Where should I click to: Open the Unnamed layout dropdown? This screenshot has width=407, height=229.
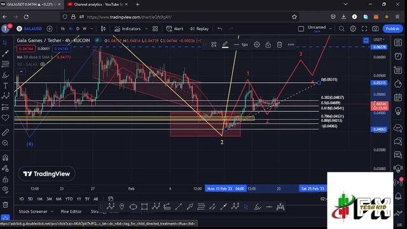[x=319, y=29]
